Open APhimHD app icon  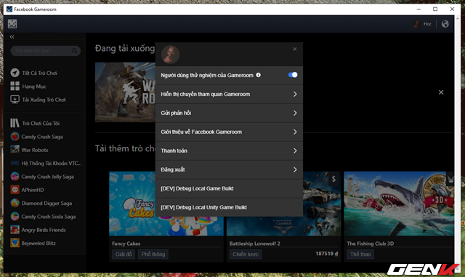pos(15,190)
